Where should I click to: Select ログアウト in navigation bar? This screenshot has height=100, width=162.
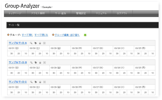[x=122, y=13]
